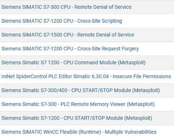Viewport: 174px width, 137px height.
Task: Select the S7-1500 CPU table row
Action: pos(87,35)
